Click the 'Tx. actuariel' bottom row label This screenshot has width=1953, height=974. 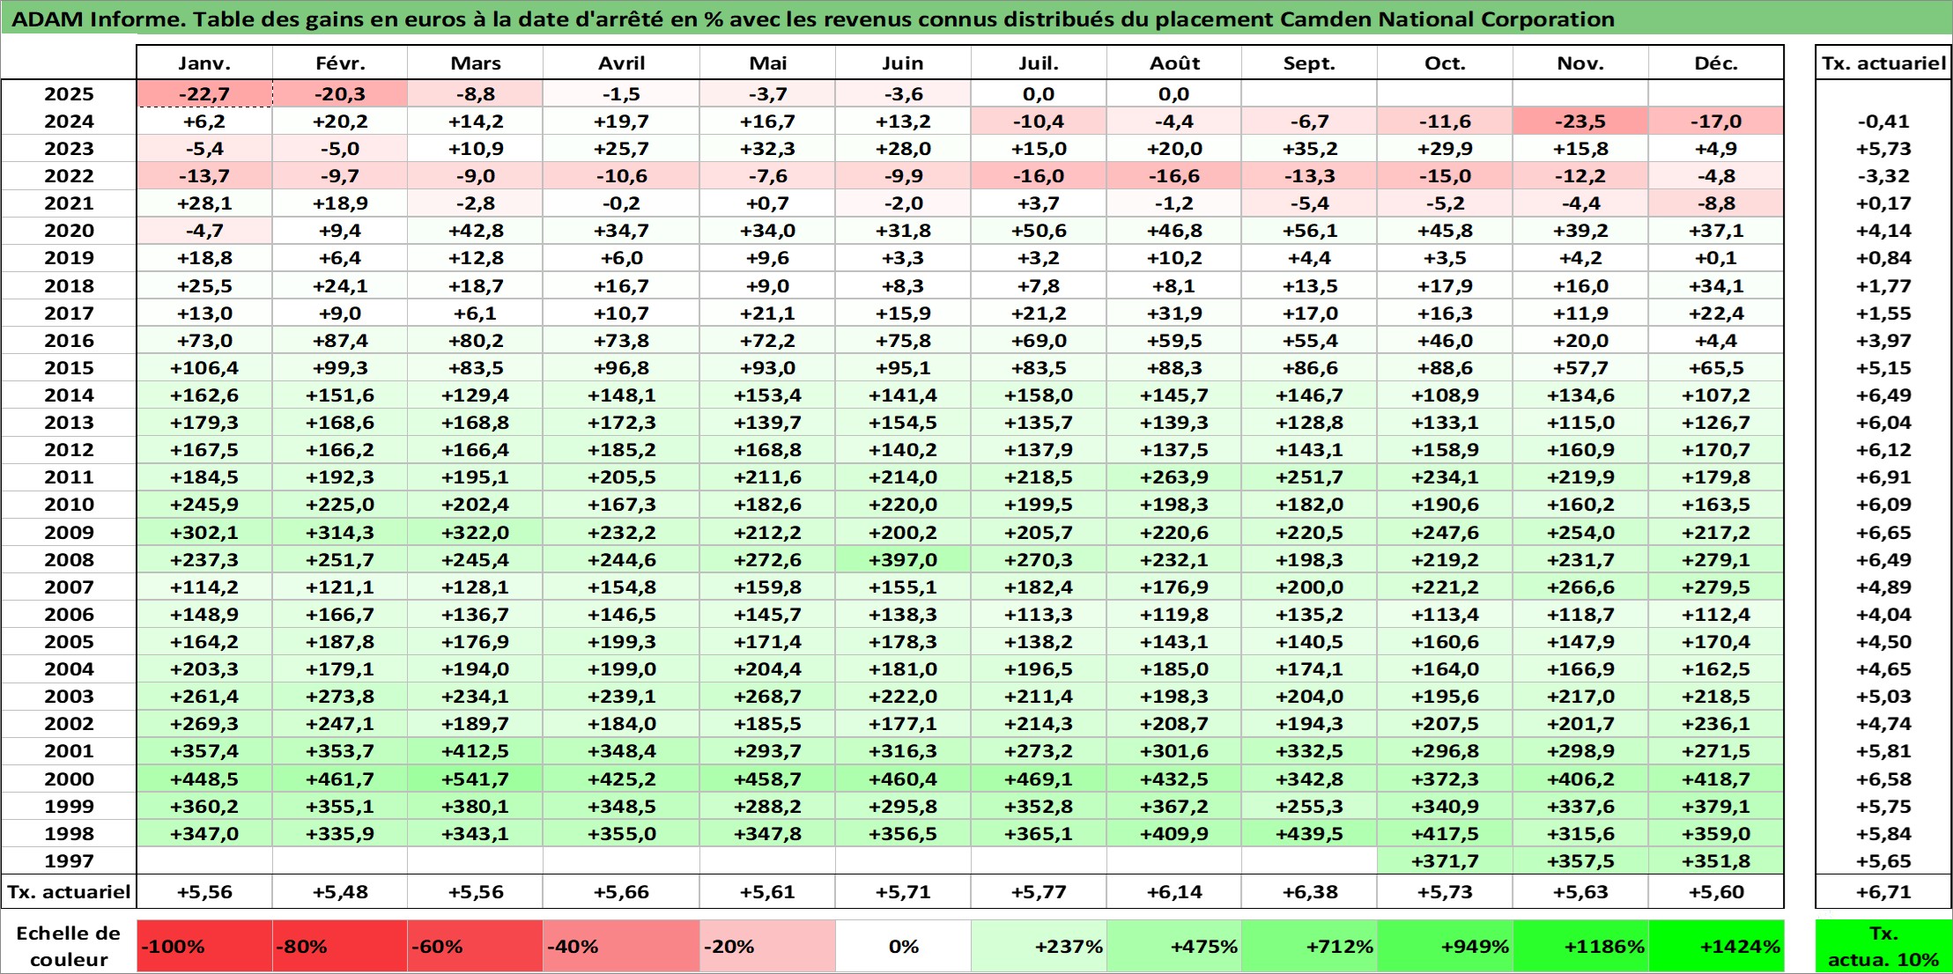tap(69, 892)
